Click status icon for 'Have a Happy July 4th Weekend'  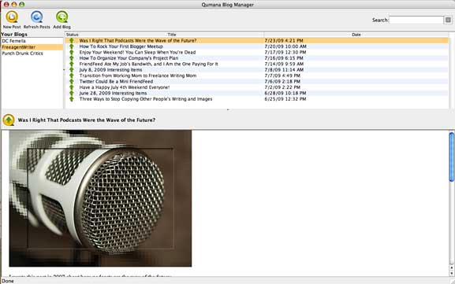tap(72, 87)
